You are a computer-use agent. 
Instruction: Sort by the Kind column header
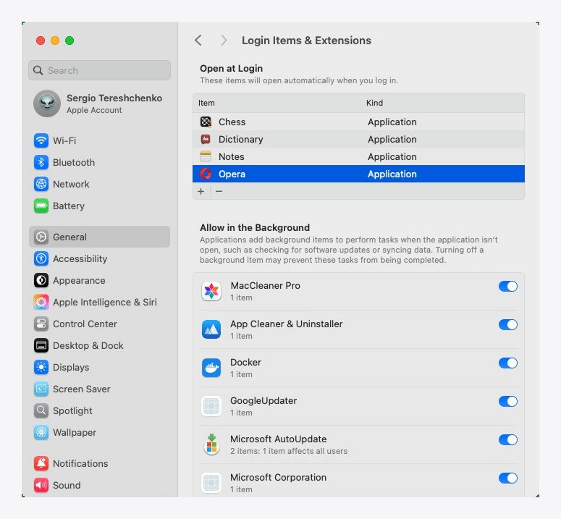(374, 103)
